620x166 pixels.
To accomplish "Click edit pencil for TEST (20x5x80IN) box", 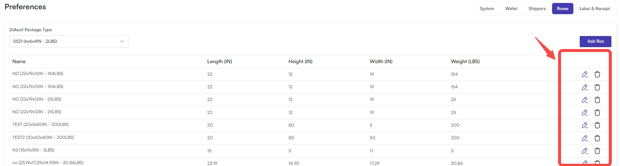I will click(x=585, y=125).
